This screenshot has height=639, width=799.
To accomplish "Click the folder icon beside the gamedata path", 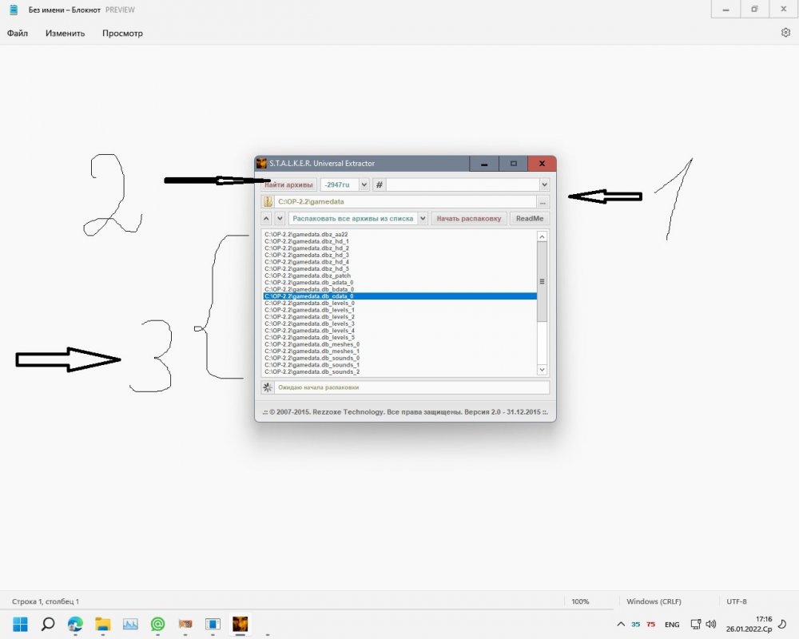I will 268,201.
